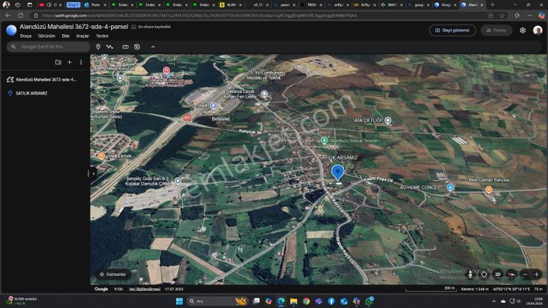Click the compass to reset north
Screen dimensions: 548x308
(x=512, y=275)
